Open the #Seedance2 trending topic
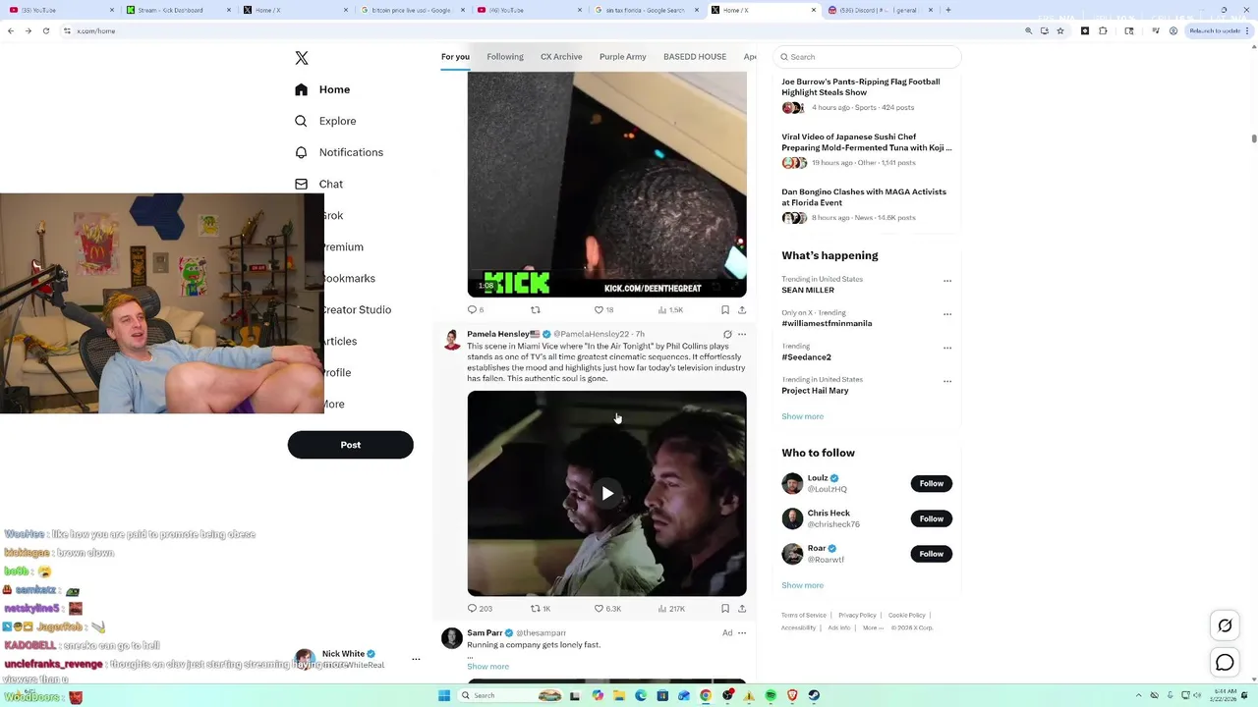 pyautogui.click(x=806, y=357)
